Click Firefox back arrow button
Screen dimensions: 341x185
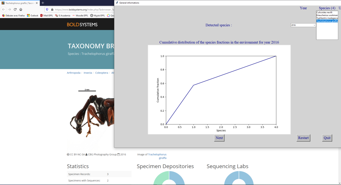pyautogui.click(x=4, y=9)
